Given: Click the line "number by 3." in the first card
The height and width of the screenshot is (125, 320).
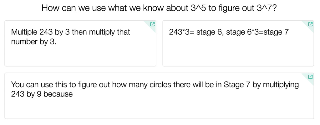Looking at the screenshot, I should (x=34, y=41).
